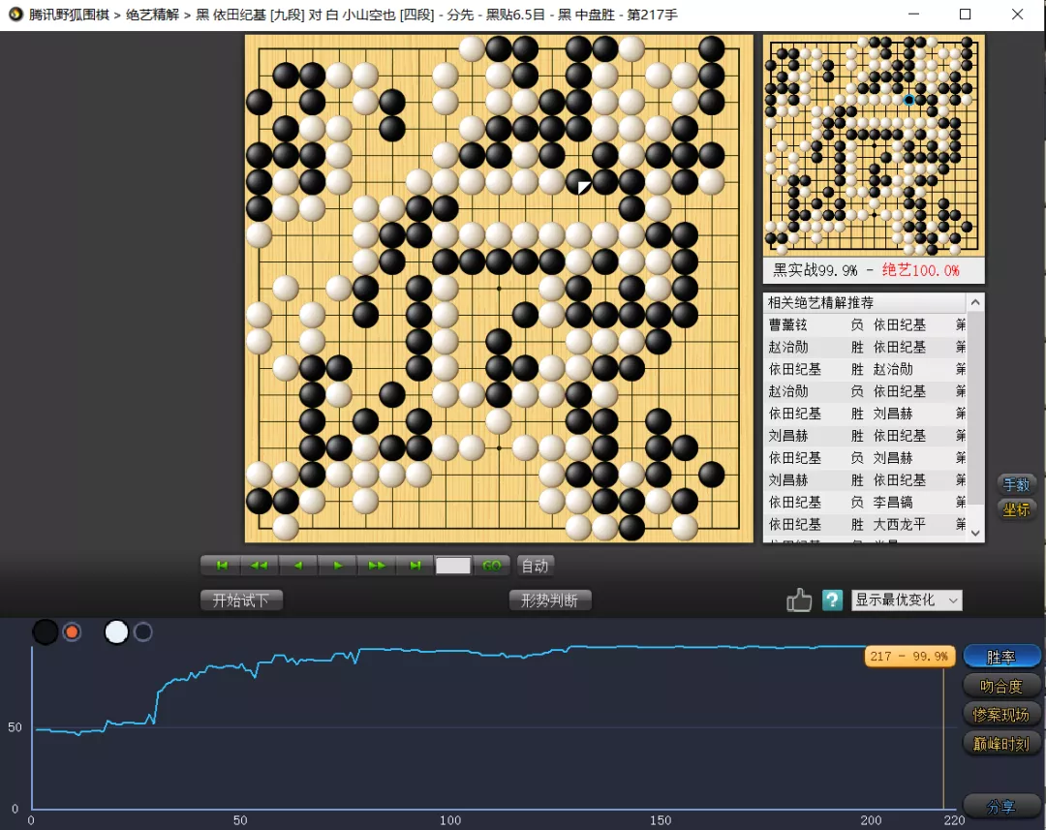The width and height of the screenshot is (1046, 830).
Task: Click the 黑实战99.9% - 绝艺100.0% status text
Action: coord(866,270)
